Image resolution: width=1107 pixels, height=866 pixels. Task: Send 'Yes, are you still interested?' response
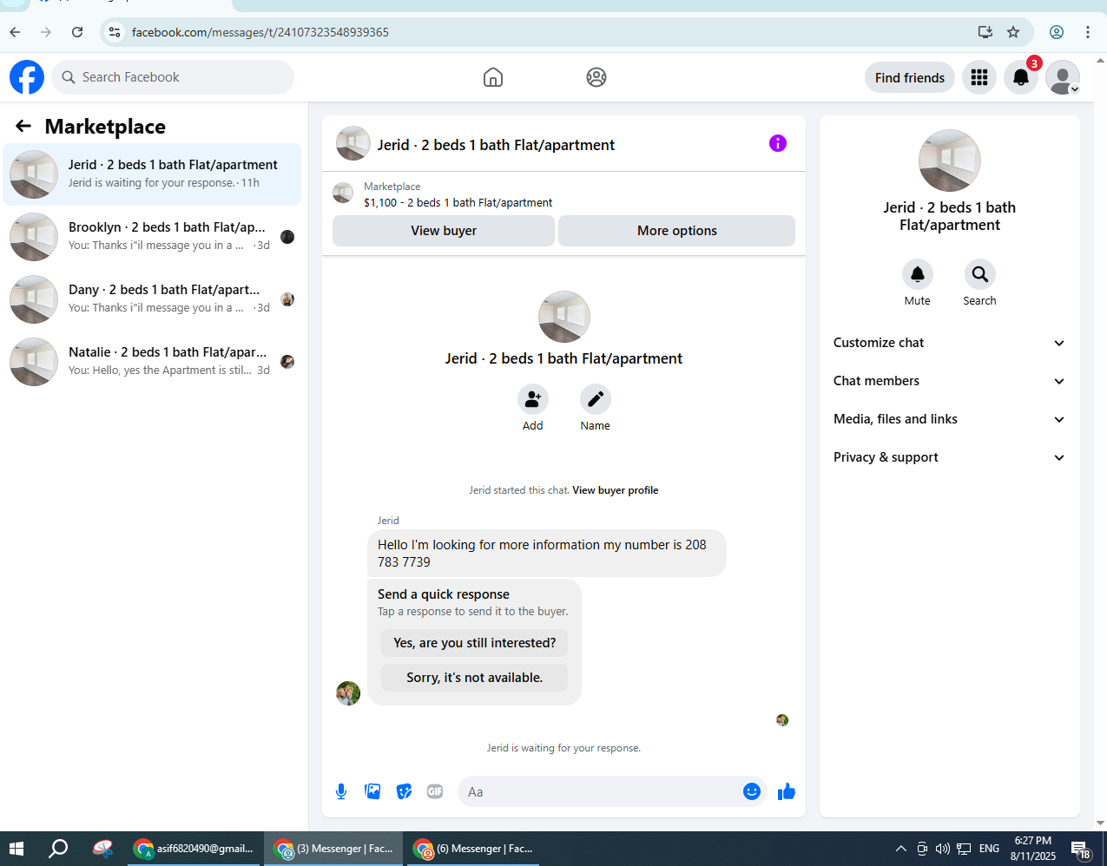pyautogui.click(x=475, y=643)
